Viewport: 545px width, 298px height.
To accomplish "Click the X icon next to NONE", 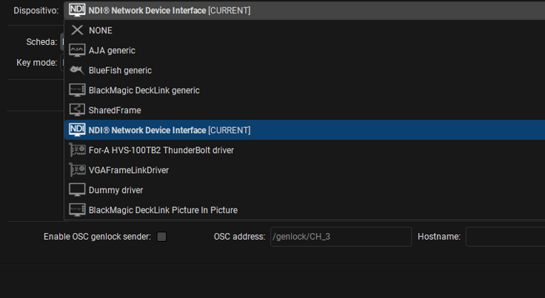I will [x=77, y=30].
